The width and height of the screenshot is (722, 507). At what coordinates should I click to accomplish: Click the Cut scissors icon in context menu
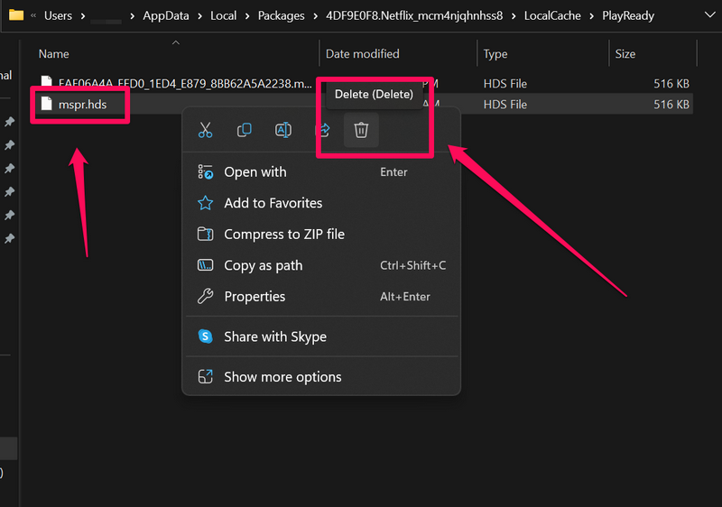(x=205, y=131)
